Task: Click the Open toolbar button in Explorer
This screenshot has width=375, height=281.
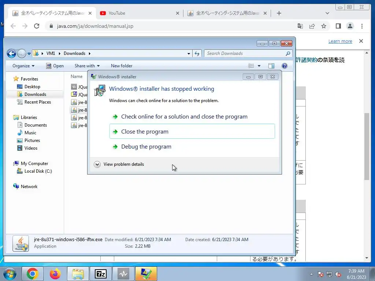Action: (55, 66)
